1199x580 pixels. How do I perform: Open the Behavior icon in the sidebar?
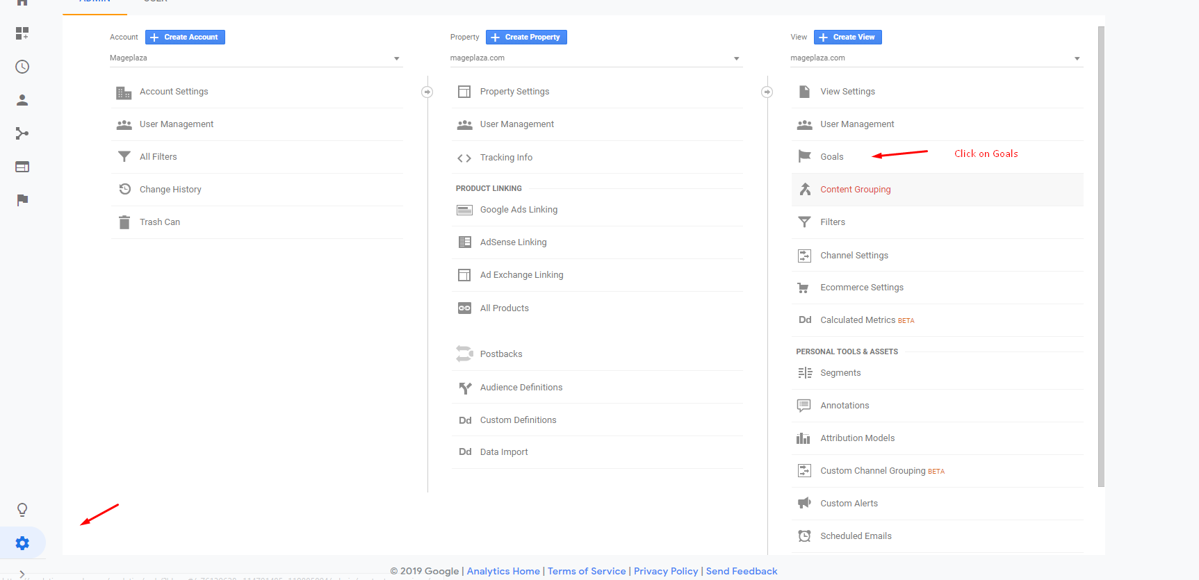pyautogui.click(x=22, y=167)
